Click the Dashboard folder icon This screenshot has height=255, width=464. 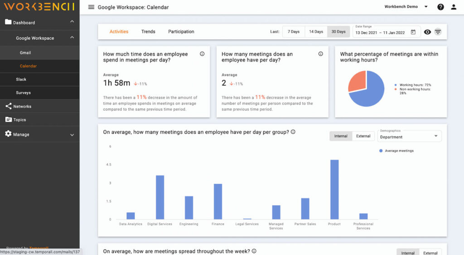point(8,22)
